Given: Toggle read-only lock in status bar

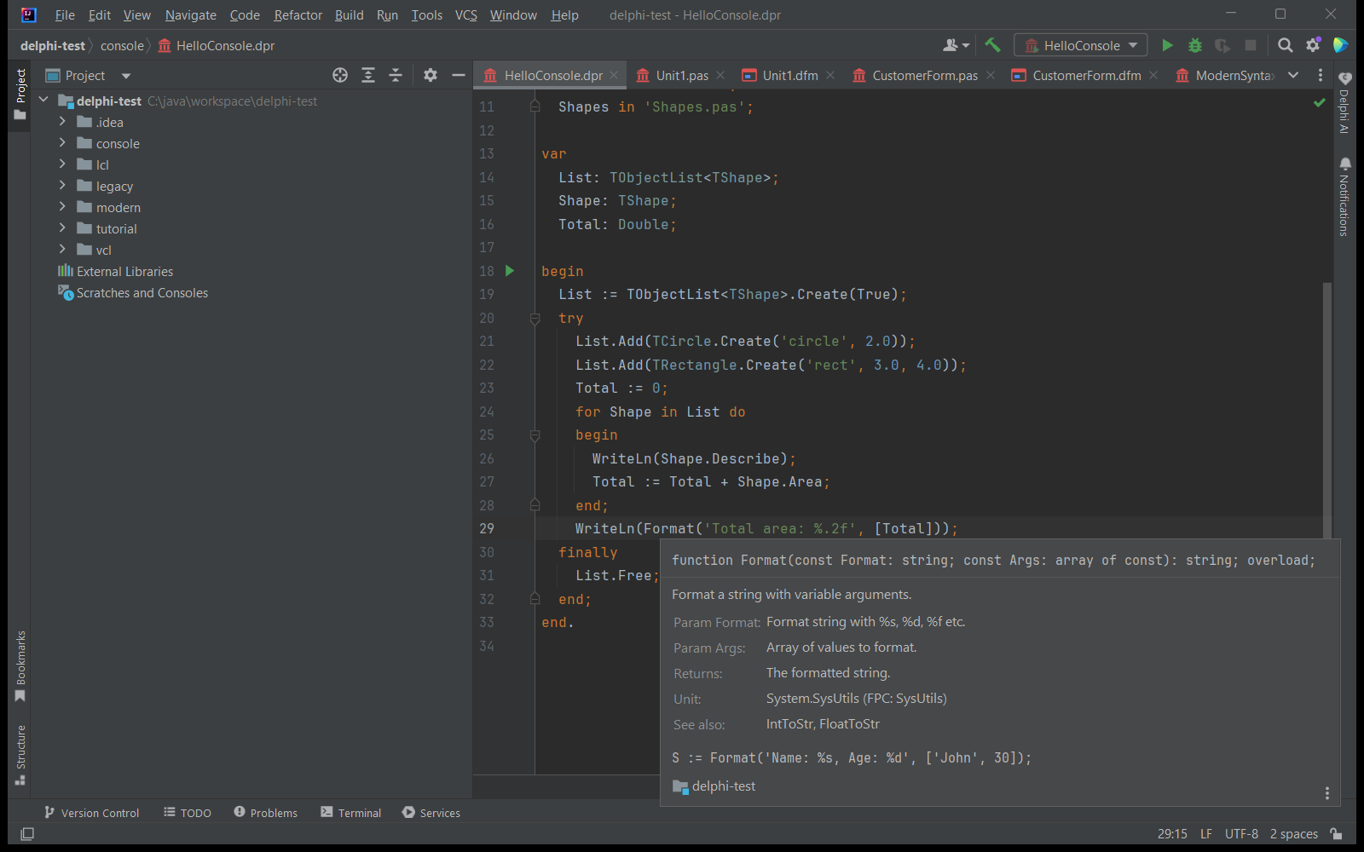Looking at the screenshot, I should tap(1337, 834).
